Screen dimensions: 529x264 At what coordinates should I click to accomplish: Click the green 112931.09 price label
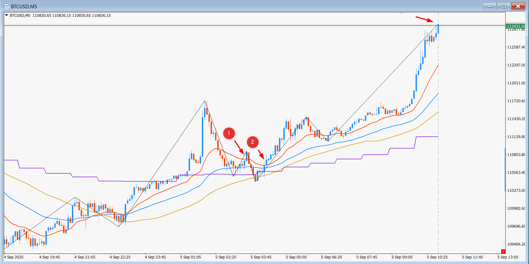coord(516,26)
